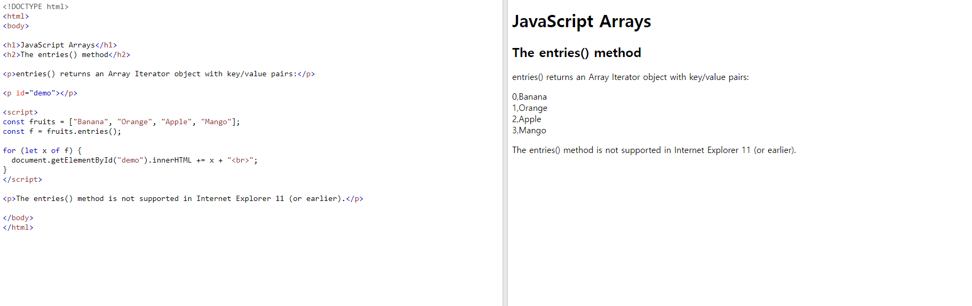The image size is (972, 306).
Task: Click the DOCTYPE html declaration line
Action: [36, 7]
